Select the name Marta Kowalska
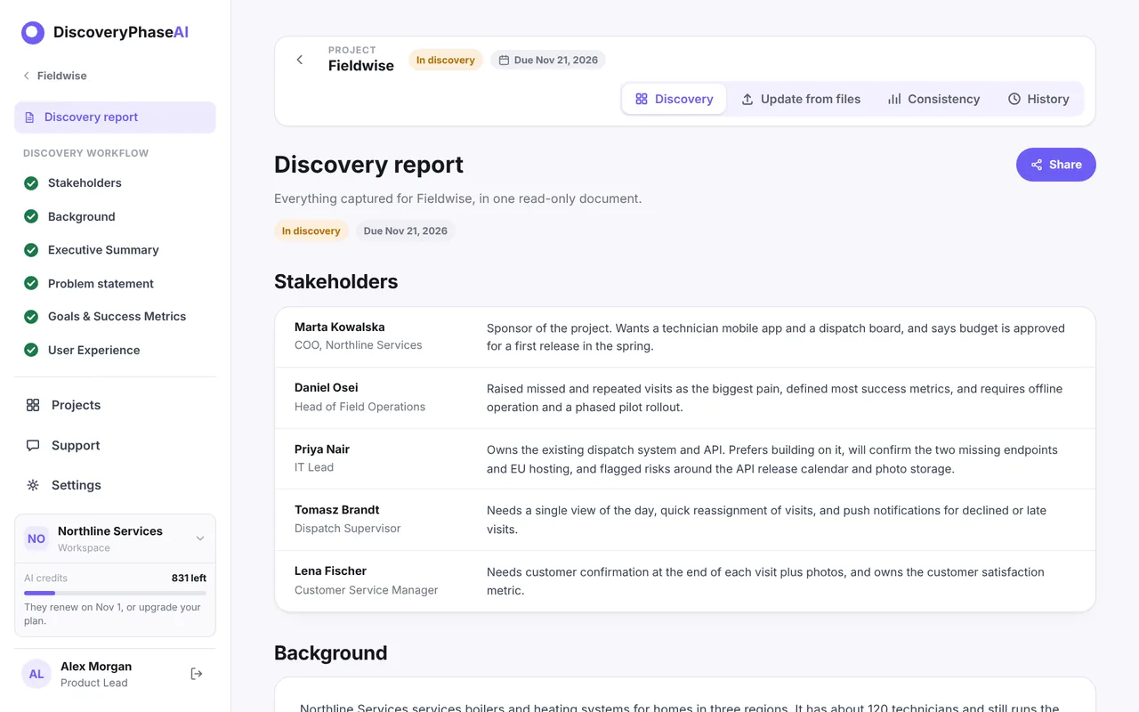1139x712 pixels. pyautogui.click(x=340, y=328)
